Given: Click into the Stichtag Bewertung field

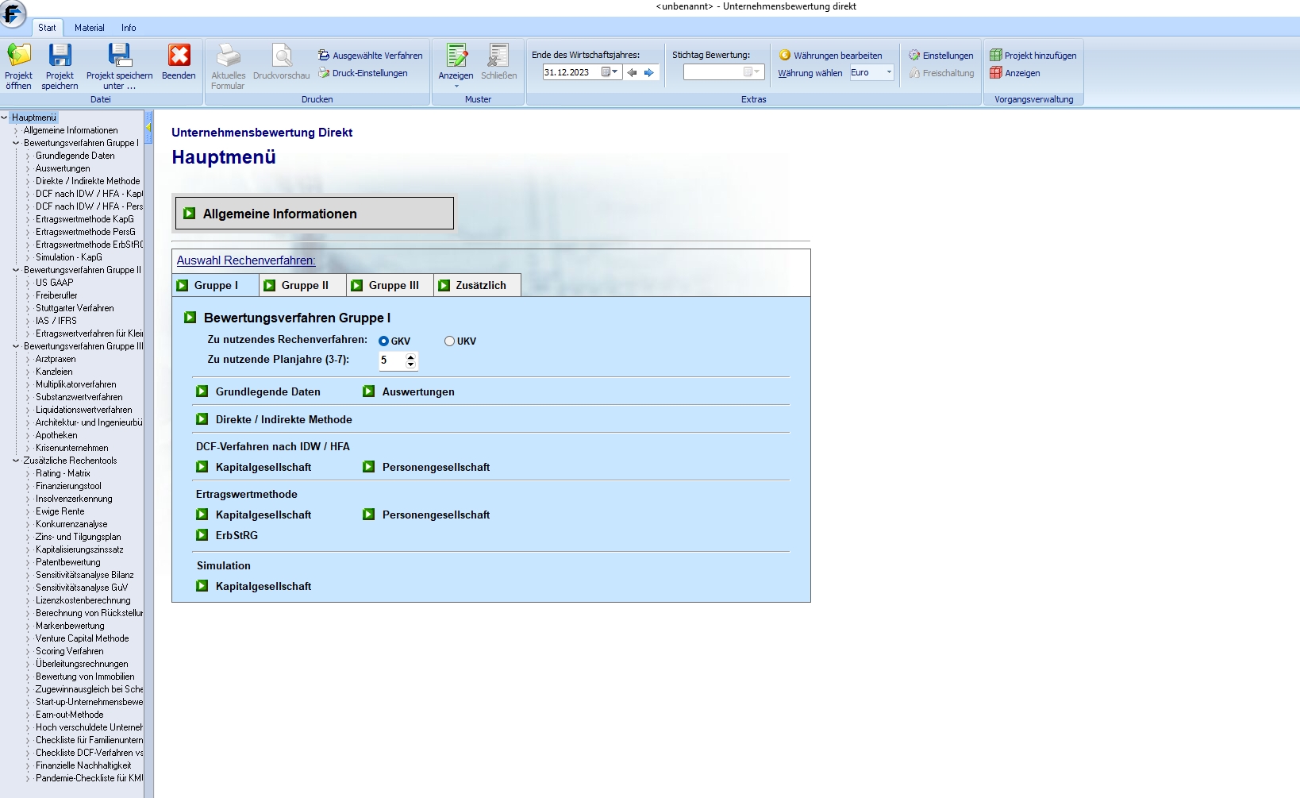Looking at the screenshot, I should click(713, 72).
